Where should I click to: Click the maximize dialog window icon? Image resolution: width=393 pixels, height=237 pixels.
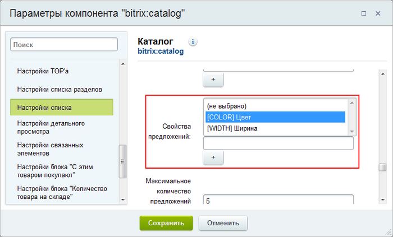[364, 13]
